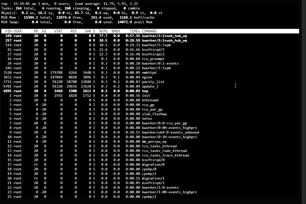Click the kworker/0:1-events process

[160, 63]
